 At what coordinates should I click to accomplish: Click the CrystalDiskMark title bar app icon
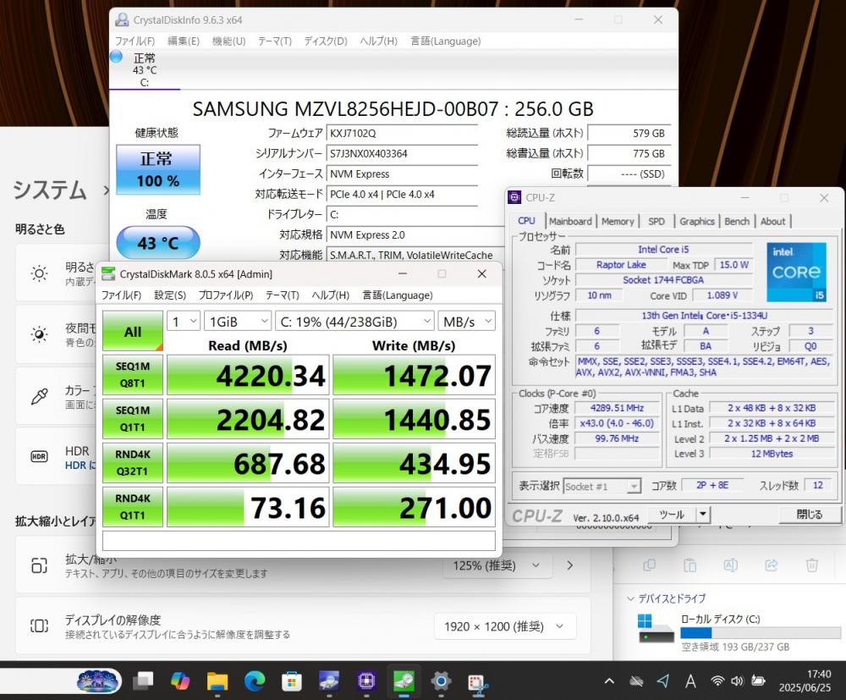[108, 273]
